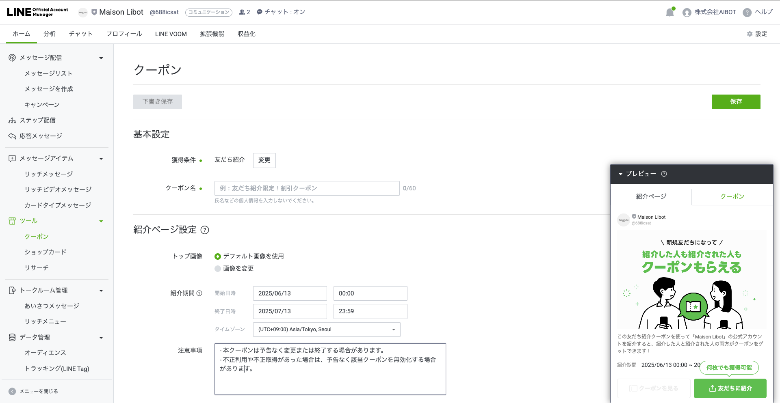Viewport: 780px width, 403px height.
Task: Click help icon beside 紹介ページ設定 heading
Action: coord(205,230)
